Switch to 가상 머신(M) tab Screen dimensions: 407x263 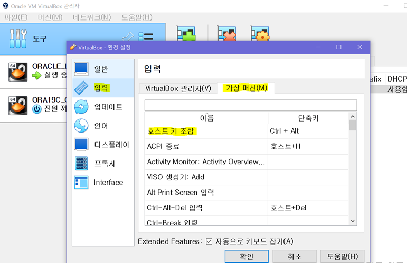coord(246,88)
